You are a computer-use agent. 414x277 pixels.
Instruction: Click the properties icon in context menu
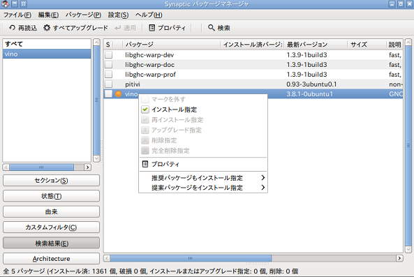145,164
